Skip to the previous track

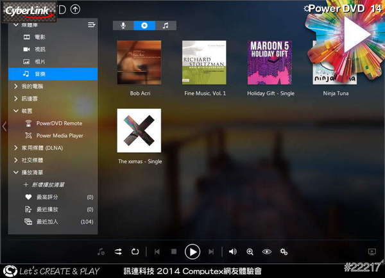pyautogui.click(x=157, y=252)
